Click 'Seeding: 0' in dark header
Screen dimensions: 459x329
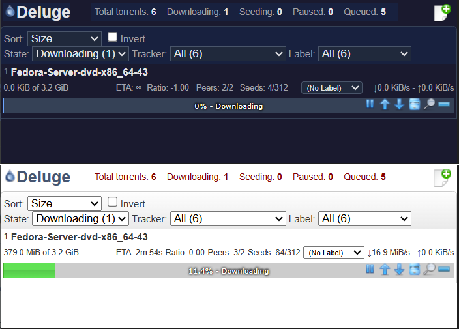pos(261,12)
